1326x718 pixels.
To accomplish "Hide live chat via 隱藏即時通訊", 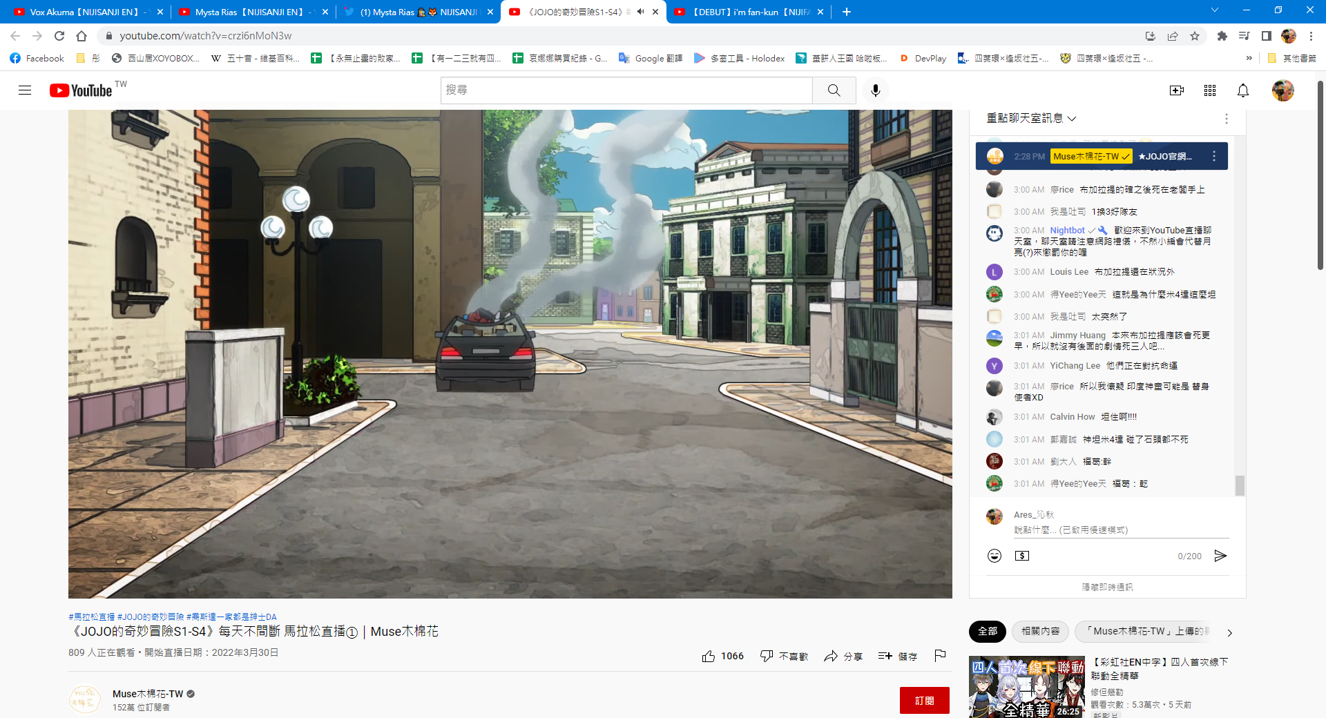I will coord(1107,588).
